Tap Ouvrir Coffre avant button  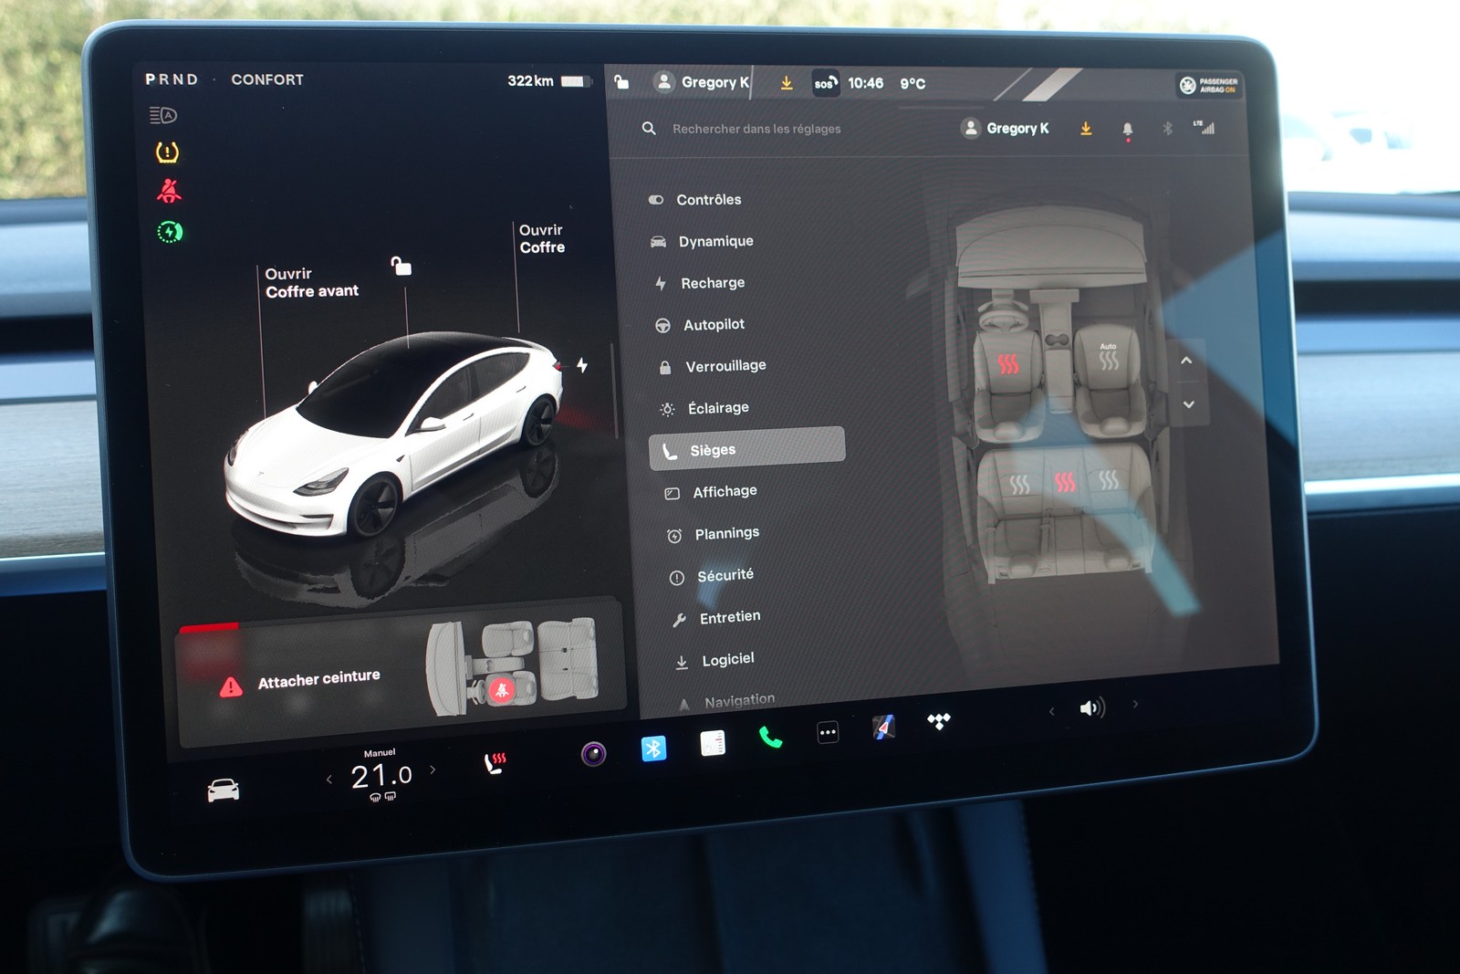(x=311, y=282)
